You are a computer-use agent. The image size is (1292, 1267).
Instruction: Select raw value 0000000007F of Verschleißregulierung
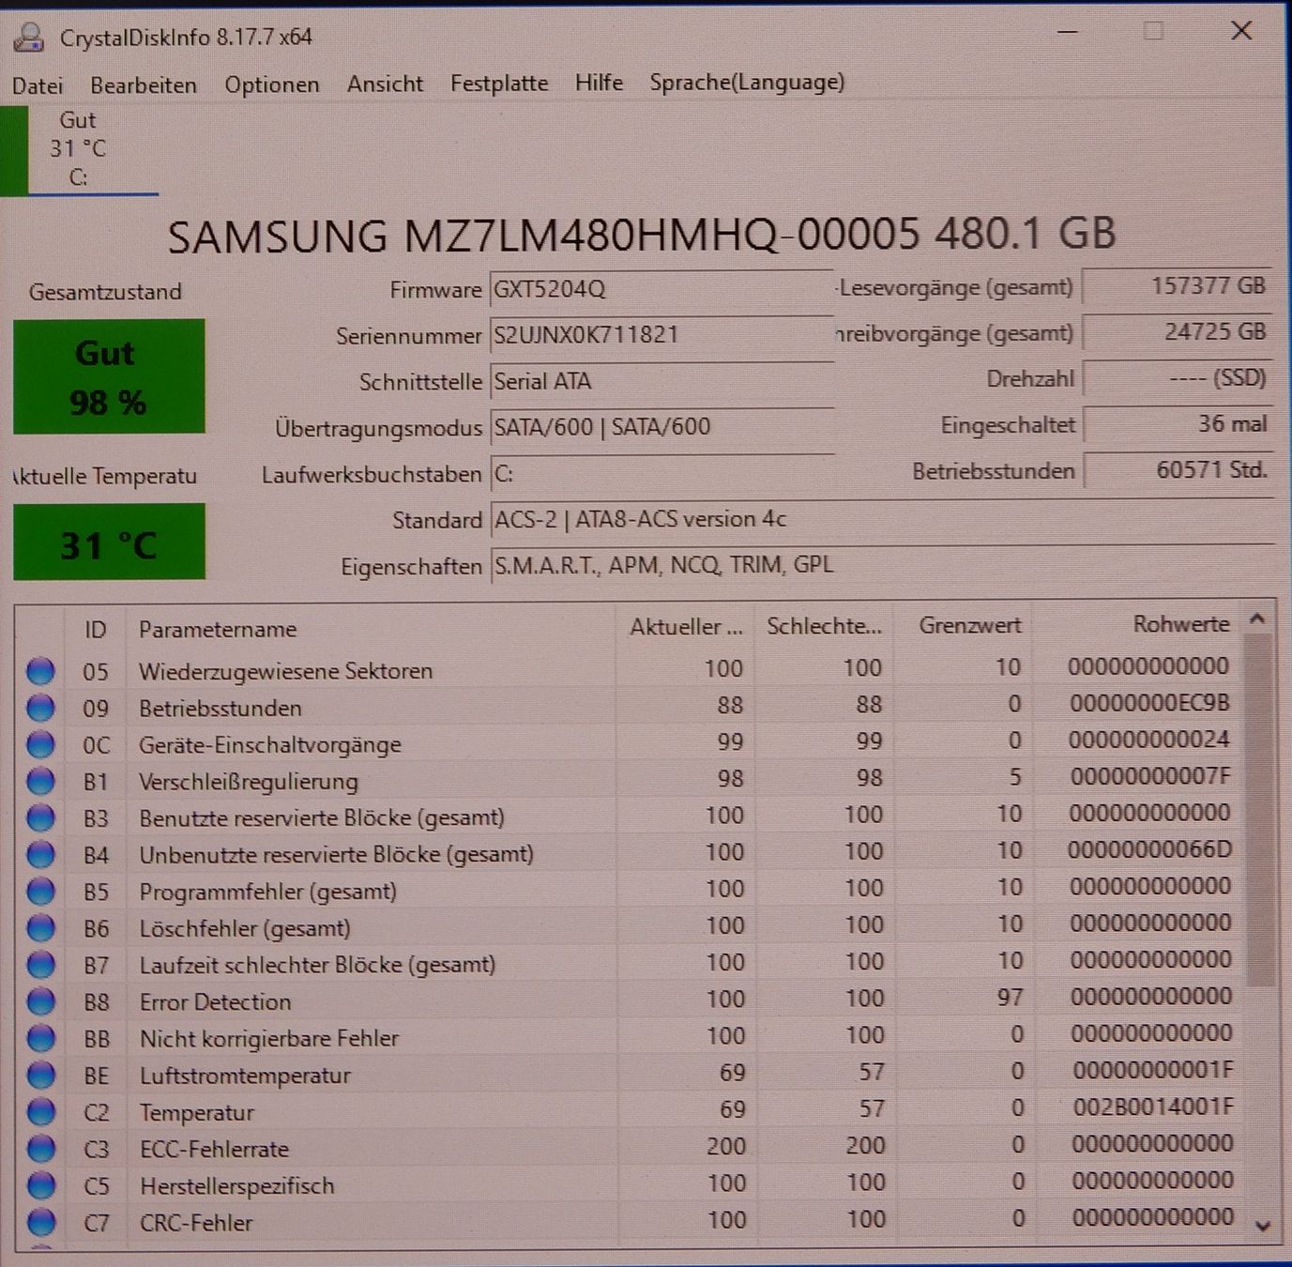(x=1150, y=777)
